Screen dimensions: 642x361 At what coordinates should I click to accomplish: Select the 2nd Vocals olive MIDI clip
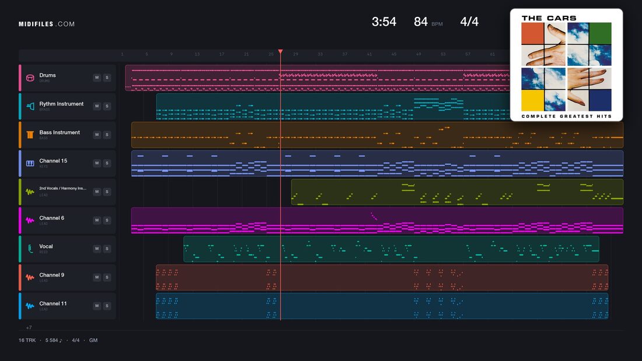[458, 192]
